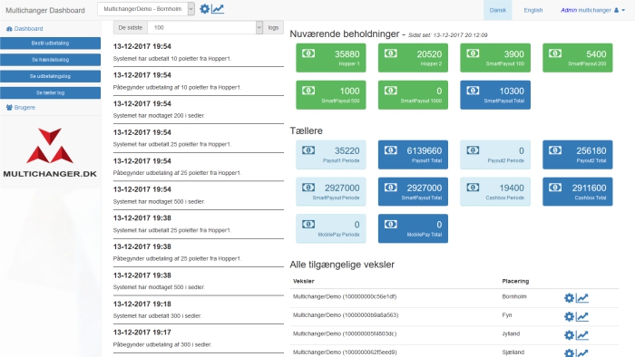Click the money icon on Hopper 1 tile
The image size is (635, 357).
[308, 53]
